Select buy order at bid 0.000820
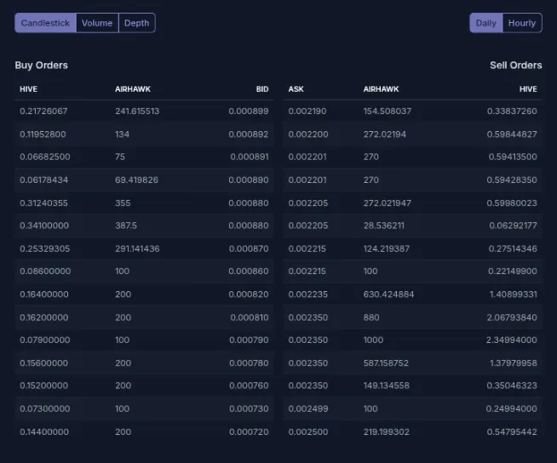Viewport: 557px width, 463px height. 144,294
